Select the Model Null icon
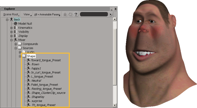 click(x=15, y=24)
